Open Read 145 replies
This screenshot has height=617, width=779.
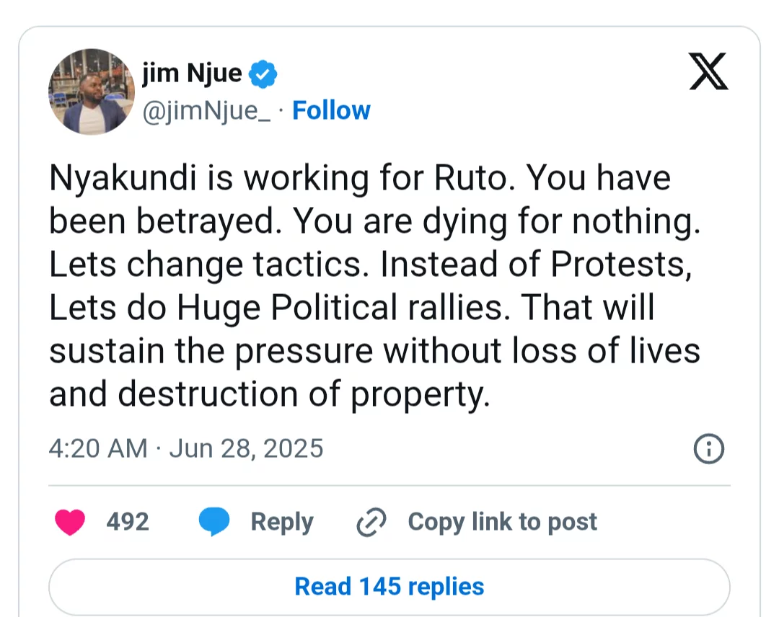pos(389,587)
